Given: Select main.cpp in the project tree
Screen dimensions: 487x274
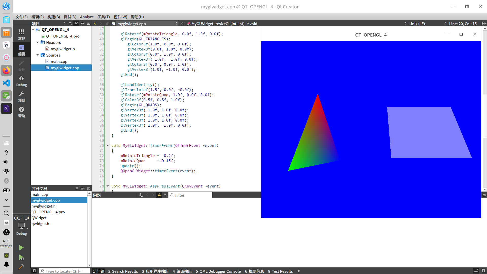Looking at the screenshot, I should [x=59, y=61].
